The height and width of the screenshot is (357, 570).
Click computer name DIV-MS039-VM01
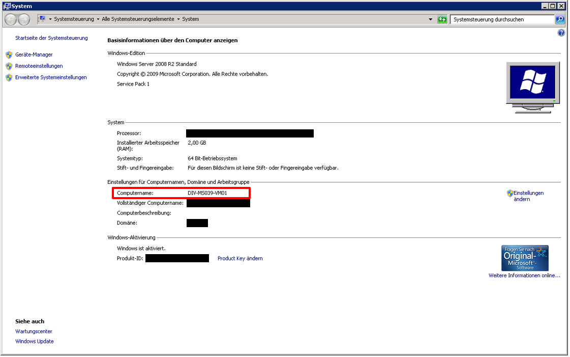coord(207,193)
